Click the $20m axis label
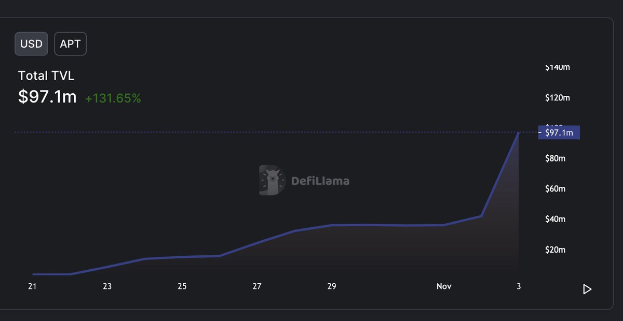Viewport: 623px width, 321px height. 555,250
